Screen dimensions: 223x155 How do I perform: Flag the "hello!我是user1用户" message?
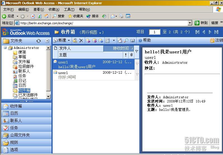(x=137, y=64)
